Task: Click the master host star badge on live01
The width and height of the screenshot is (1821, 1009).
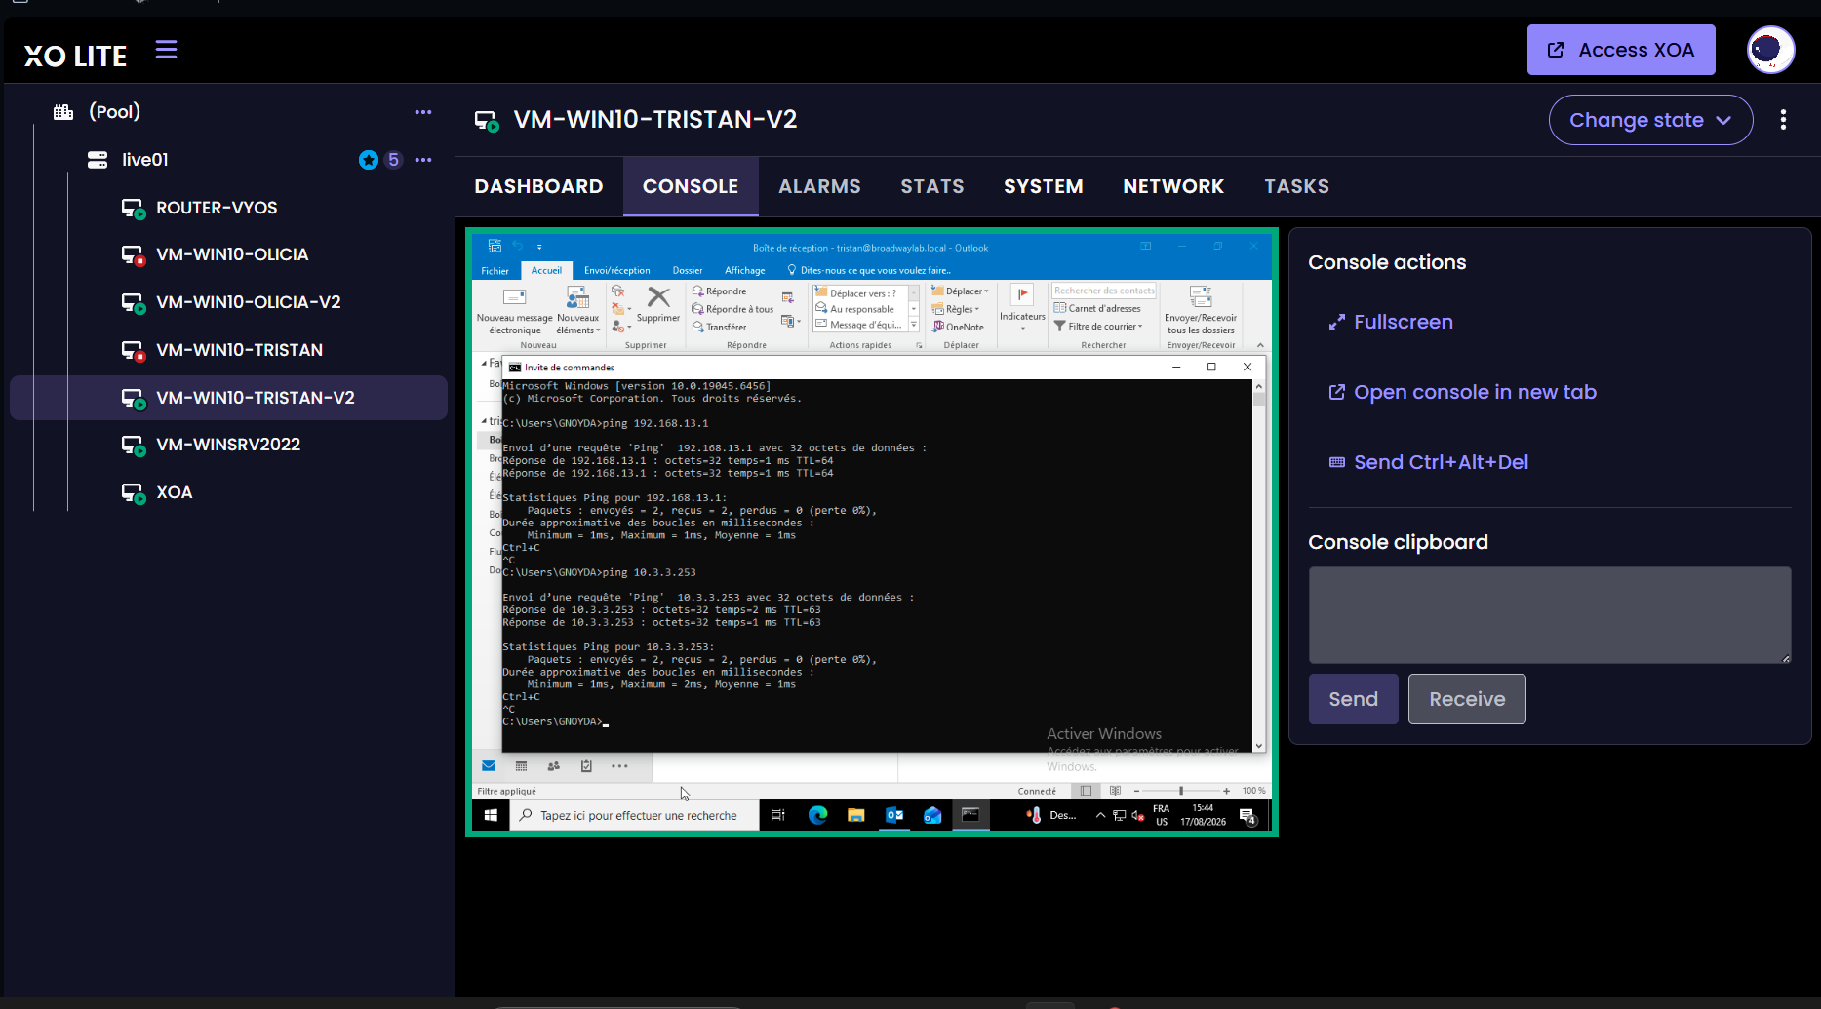Action: (368, 160)
